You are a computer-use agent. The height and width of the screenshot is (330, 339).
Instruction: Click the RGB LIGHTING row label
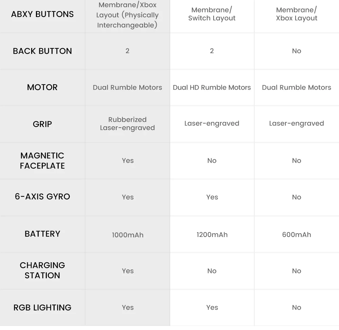click(x=42, y=307)
